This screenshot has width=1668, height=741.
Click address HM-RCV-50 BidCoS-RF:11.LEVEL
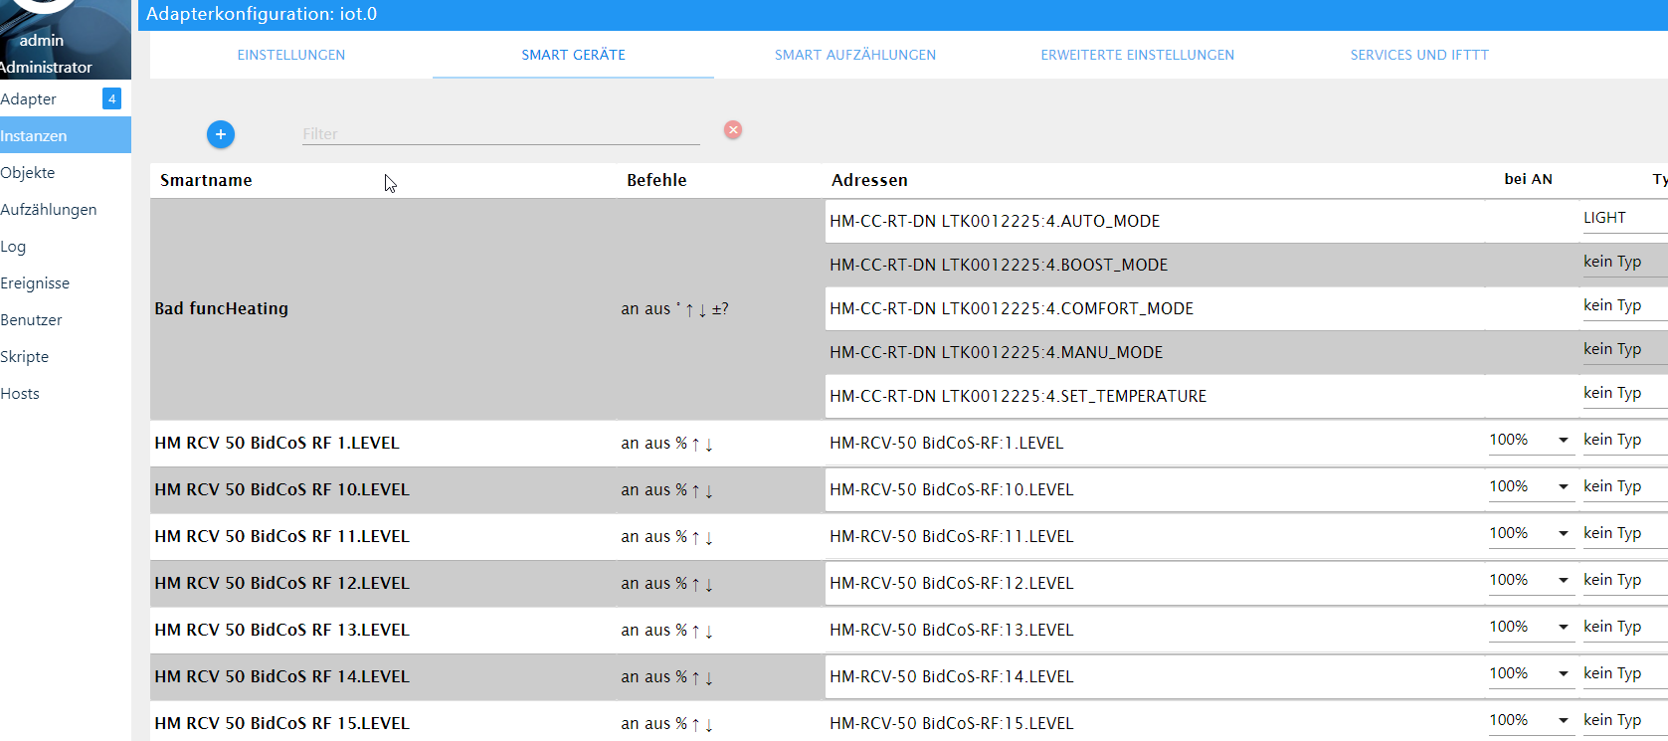(x=951, y=536)
